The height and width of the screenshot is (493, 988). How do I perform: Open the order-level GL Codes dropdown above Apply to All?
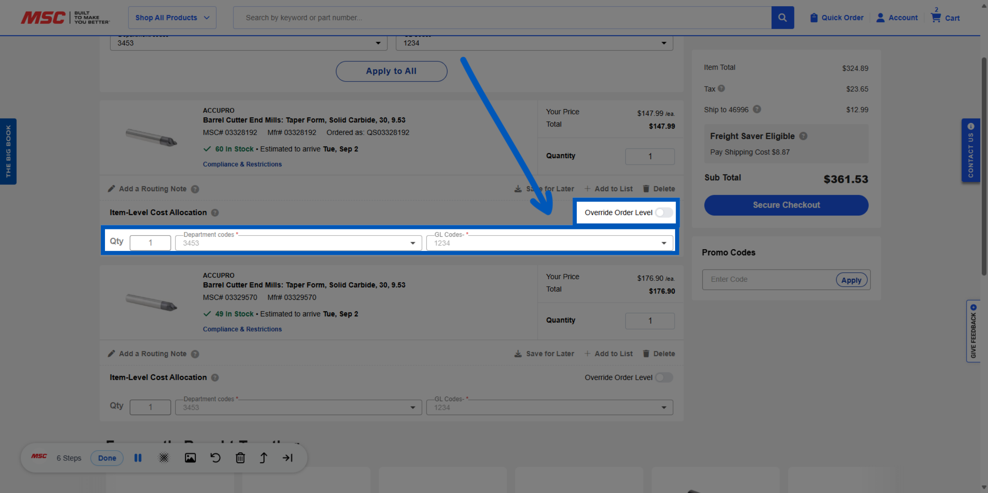tap(534, 43)
